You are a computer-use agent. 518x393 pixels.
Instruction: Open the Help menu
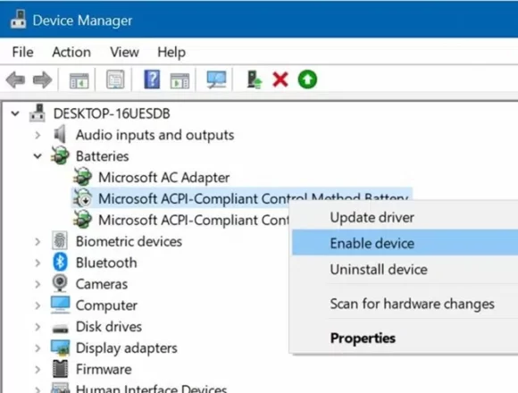click(x=171, y=52)
